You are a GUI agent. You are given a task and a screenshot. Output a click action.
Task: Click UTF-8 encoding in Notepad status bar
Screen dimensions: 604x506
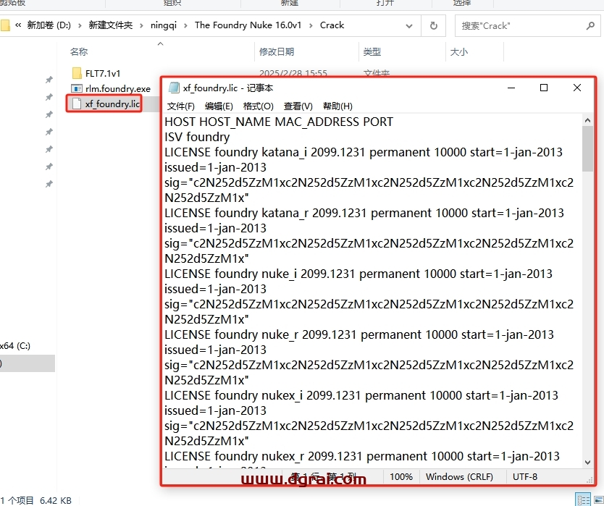(524, 477)
